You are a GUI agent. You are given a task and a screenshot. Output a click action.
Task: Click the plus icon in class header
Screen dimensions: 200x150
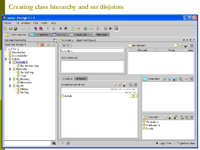point(184,40)
